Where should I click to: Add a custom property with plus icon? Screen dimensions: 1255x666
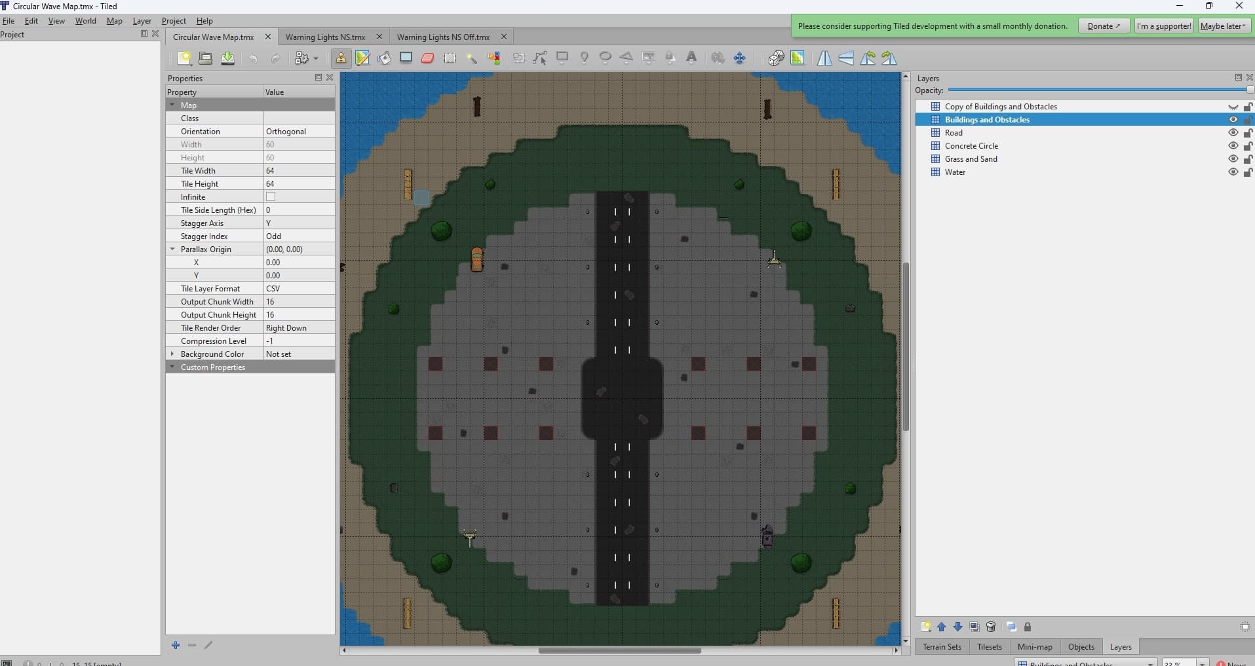tap(176, 645)
